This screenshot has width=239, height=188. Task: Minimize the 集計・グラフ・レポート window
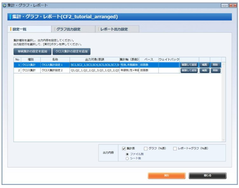[224, 6]
